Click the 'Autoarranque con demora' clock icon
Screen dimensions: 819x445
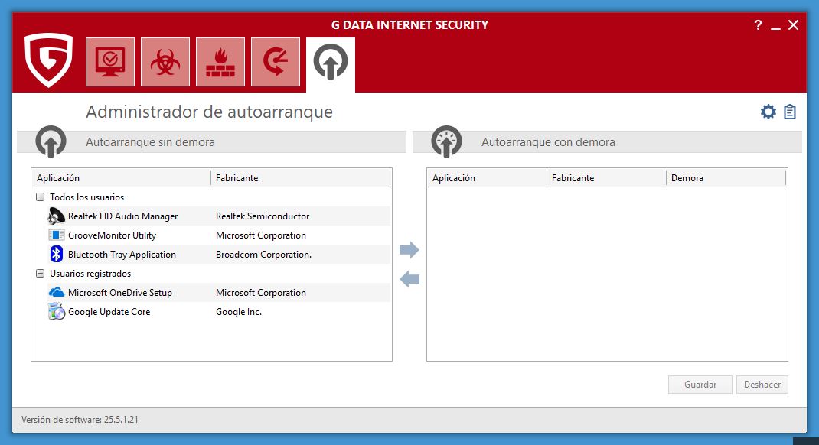coord(446,141)
